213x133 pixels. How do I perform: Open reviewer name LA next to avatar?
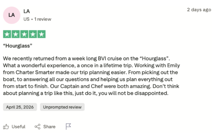tap(27, 11)
